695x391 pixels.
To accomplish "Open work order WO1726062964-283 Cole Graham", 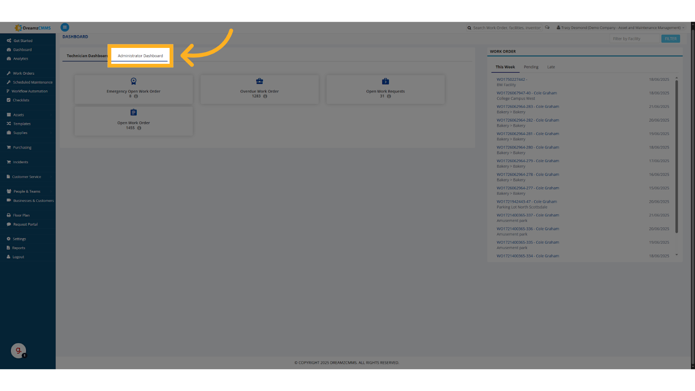I will (x=528, y=106).
